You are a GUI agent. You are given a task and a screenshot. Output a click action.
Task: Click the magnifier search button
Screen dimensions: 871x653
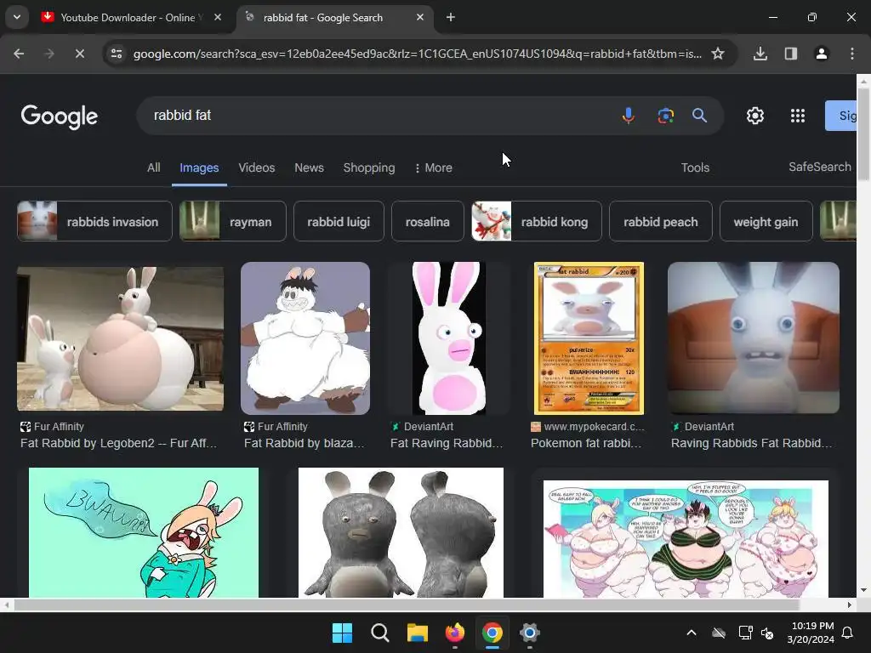tap(699, 116)
